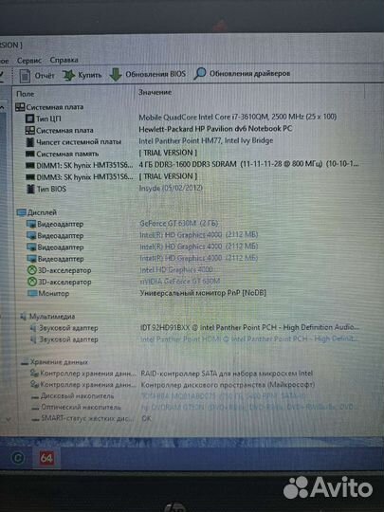The width and height of the screenshot is (384, 512).
Task: Click Универсальный монитор PnP value
Action: tap(203, 293)
